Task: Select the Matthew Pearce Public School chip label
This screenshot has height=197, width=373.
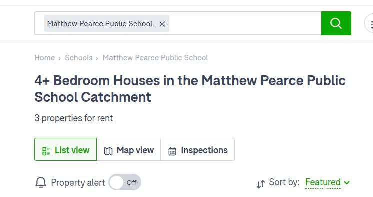Action: [100, 24]
